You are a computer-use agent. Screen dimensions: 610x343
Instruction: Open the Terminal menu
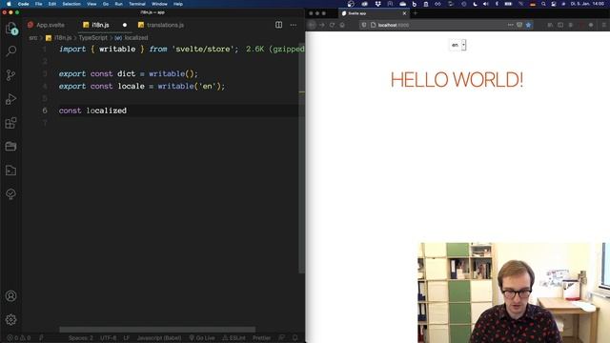pos(137,4)
